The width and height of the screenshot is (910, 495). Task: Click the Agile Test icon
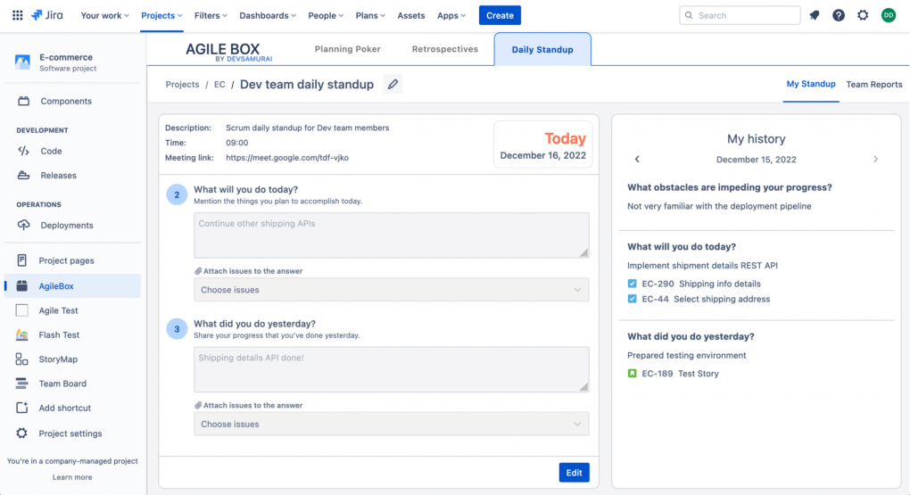21,310
